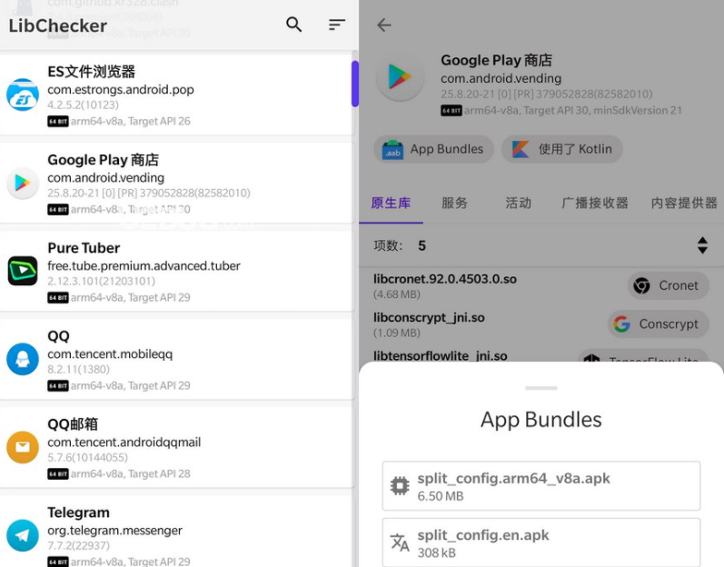Select the split_config.en.apk item

click(541, 542)
